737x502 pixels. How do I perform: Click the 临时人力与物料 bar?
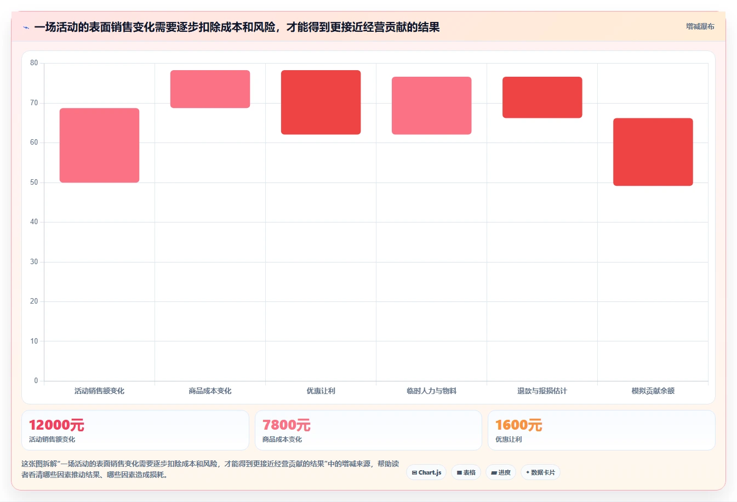tap(431, 105)
